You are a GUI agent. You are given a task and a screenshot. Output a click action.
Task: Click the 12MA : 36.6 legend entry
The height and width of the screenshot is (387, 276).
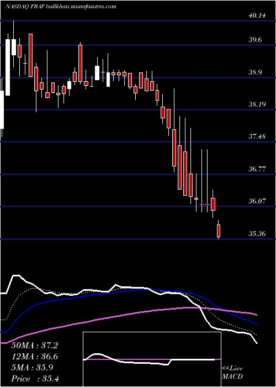pos(34,357)
